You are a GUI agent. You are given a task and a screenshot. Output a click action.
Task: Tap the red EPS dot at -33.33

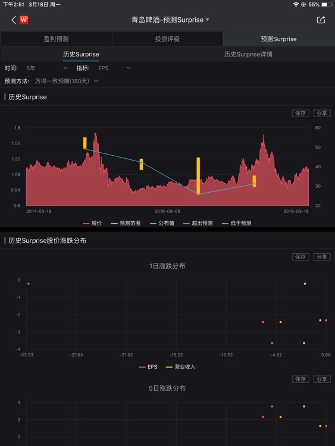click(x=29, y=284)
